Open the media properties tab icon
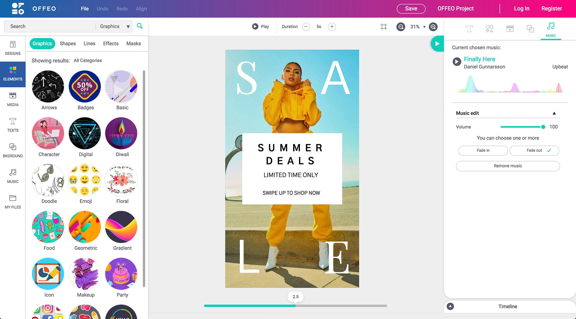This screenshot has width=576, height=319. (510, 29)
